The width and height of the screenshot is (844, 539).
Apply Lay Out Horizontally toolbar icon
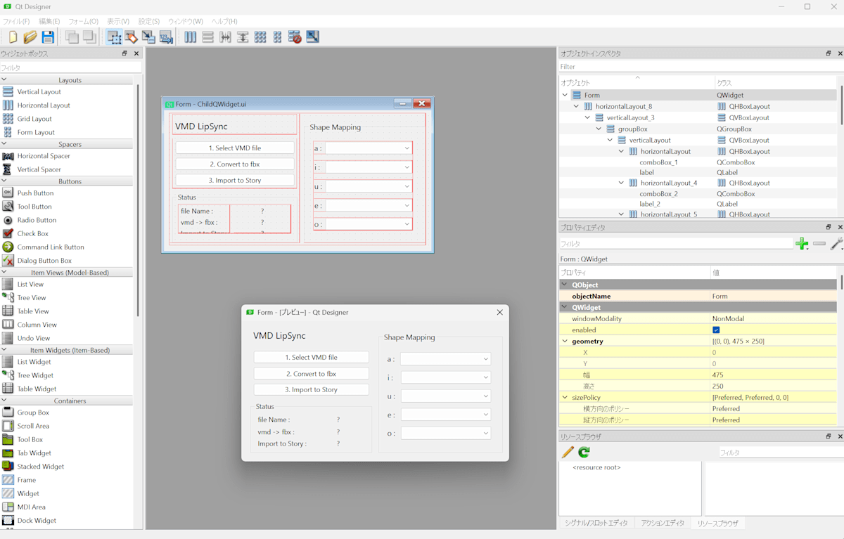pyautogui.click(x=190, y=37)
